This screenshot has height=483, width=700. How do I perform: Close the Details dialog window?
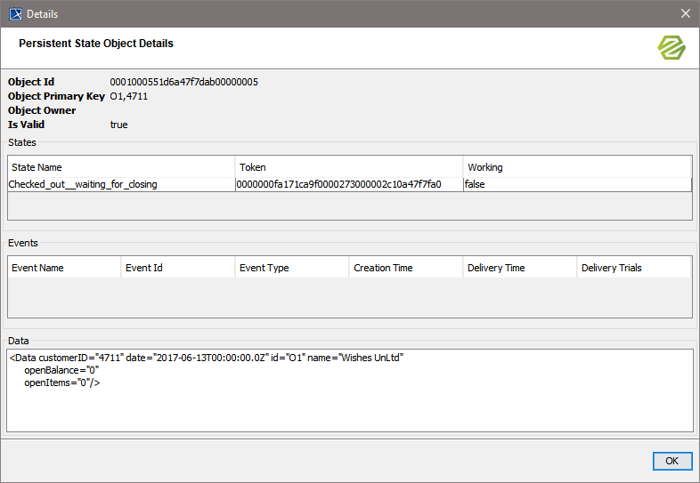pos(685,13)
